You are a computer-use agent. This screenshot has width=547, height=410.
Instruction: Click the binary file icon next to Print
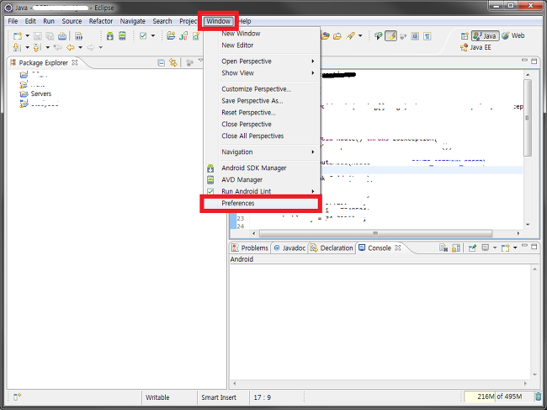click(x=79, y=36)
